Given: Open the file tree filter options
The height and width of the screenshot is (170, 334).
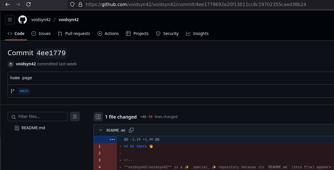Looking at the screenshot, I should [x=75, y=117].
